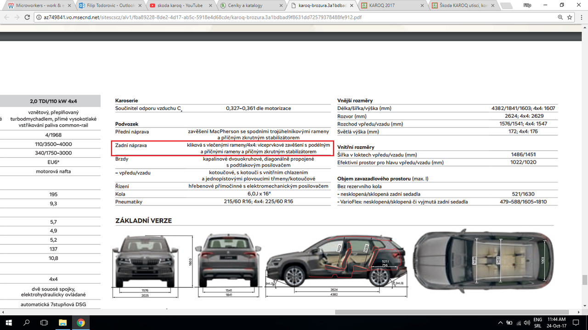Close the Microworkers tab
The width and height of the screenshot is (588, 330).
coord(69,5)
